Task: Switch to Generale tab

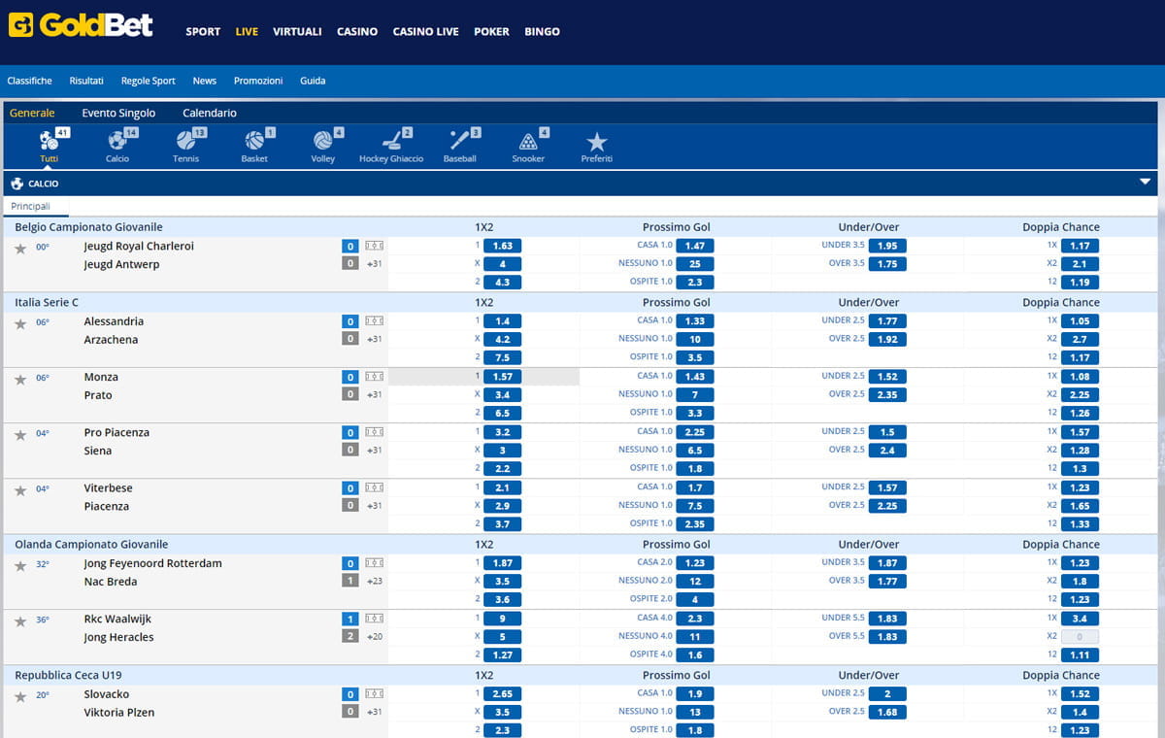Action: point(32,113)
